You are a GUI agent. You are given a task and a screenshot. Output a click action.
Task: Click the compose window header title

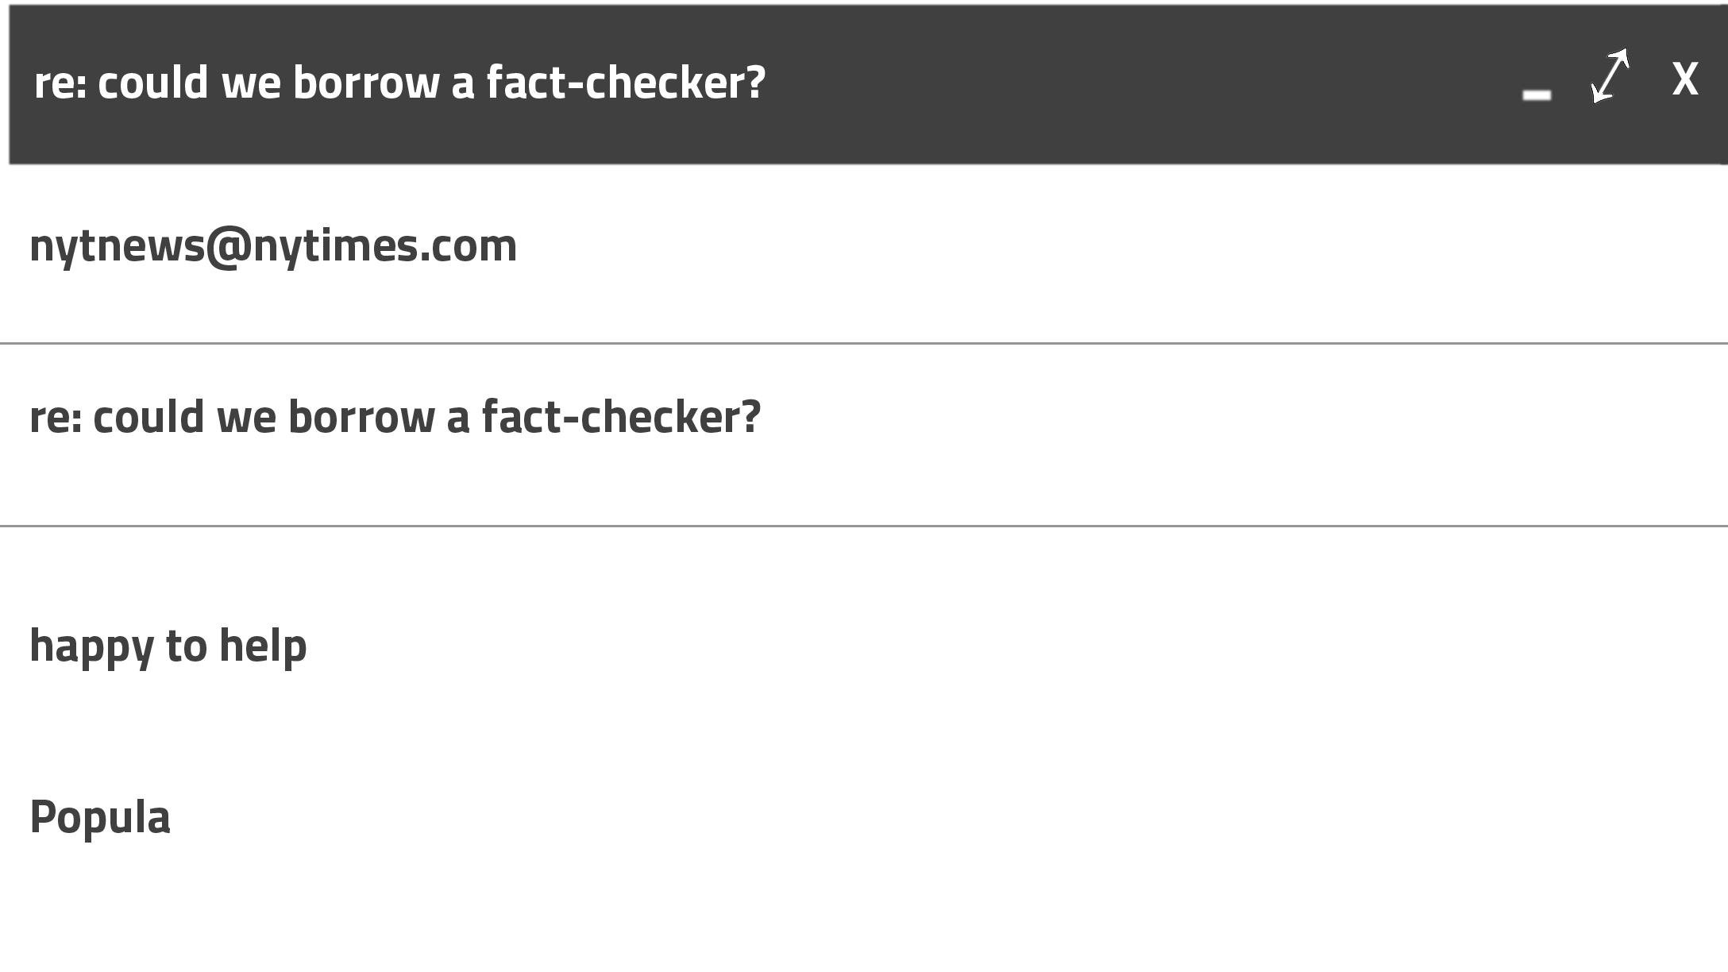tap(399, 83)
